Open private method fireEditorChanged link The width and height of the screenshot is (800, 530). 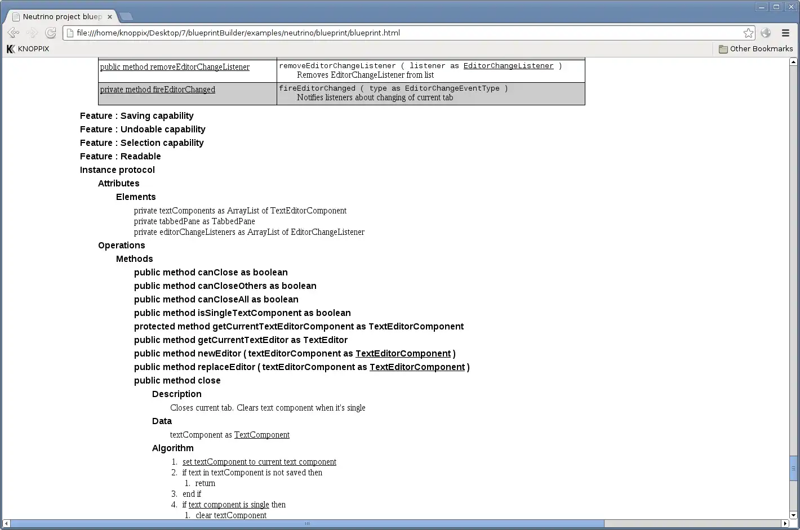[x=158, y=90]
